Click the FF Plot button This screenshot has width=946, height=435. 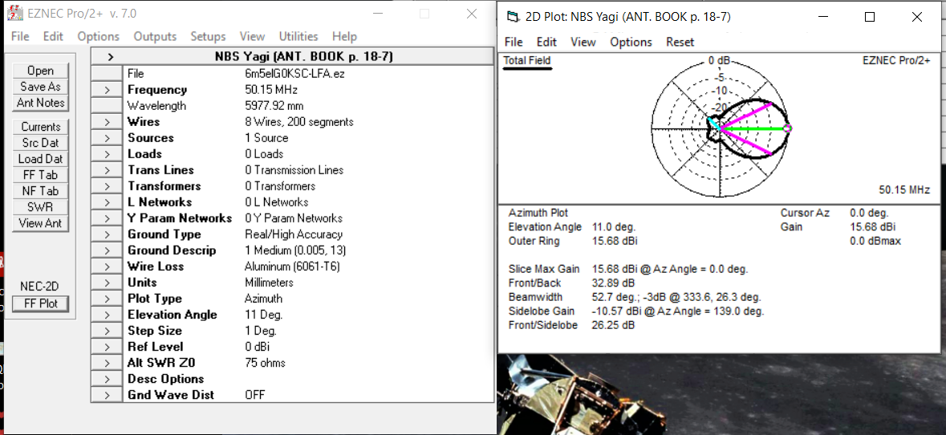point(40,303)
